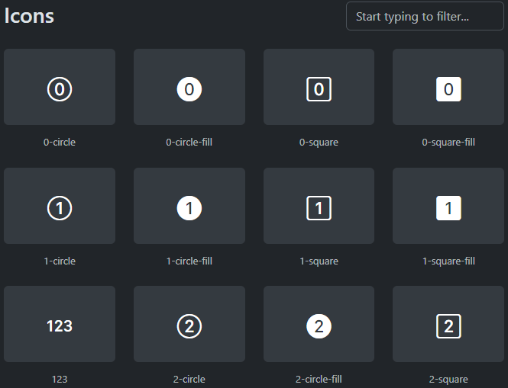This screenshot has width=508, height=388.
Task: Click the 123 label below the tile
Action: (60, 379)
